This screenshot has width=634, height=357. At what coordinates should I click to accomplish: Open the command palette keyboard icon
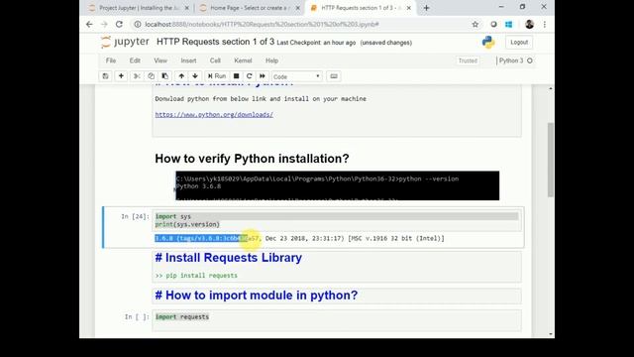[x=334, y=76]
